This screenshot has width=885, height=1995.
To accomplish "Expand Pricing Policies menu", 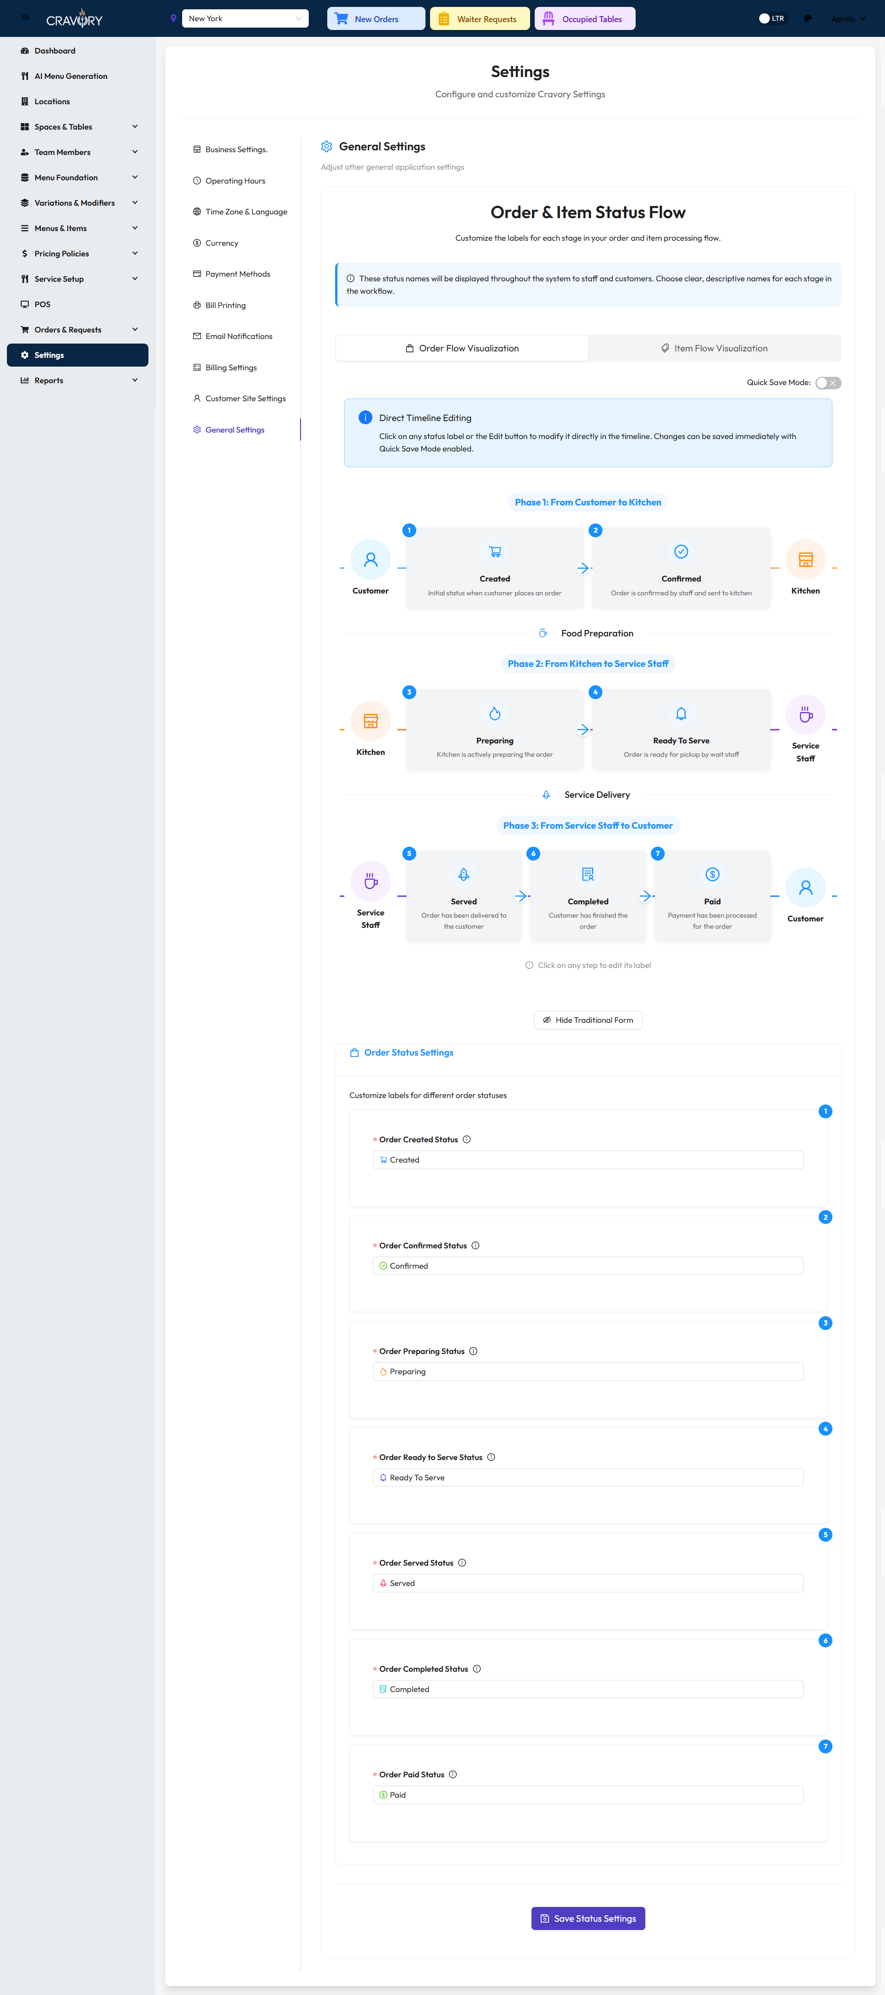I will coord(77,254).
